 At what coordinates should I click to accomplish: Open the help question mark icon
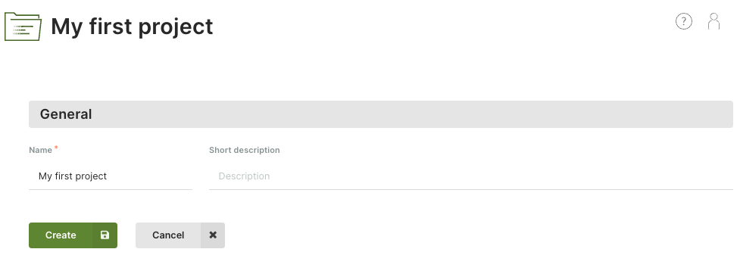(x=684, y=21)
